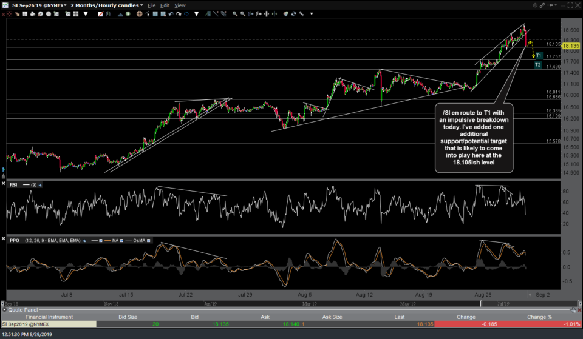
Task: Click the red crosshair target toolbar icon
Action: [x=9, y=14]
